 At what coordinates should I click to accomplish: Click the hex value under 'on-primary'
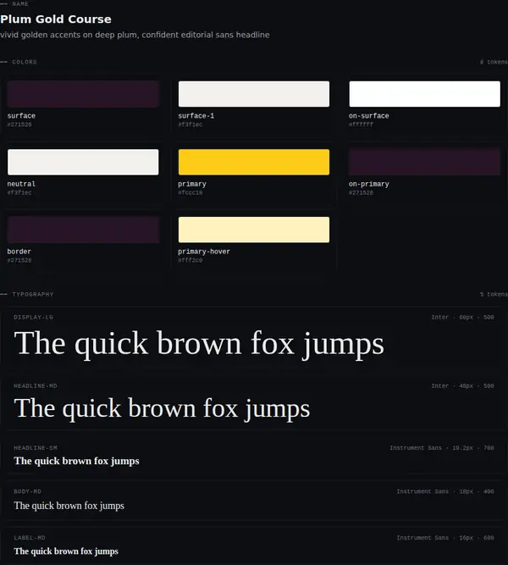(x=361, y=193)
